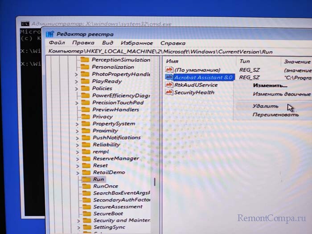Click the cmd.exe window title icon
The image size is (312, 234).
click(x=25, y=24)
